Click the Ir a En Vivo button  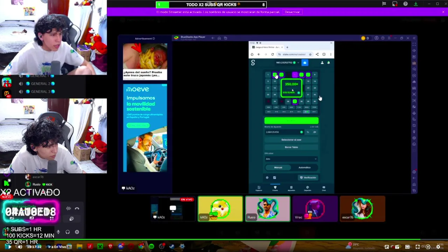[x=57, y=247]
